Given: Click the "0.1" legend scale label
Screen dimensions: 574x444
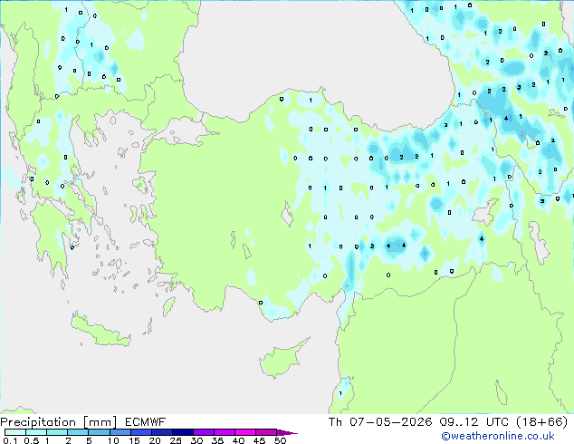Looking at the screenshot, I should tap(10, 440).
